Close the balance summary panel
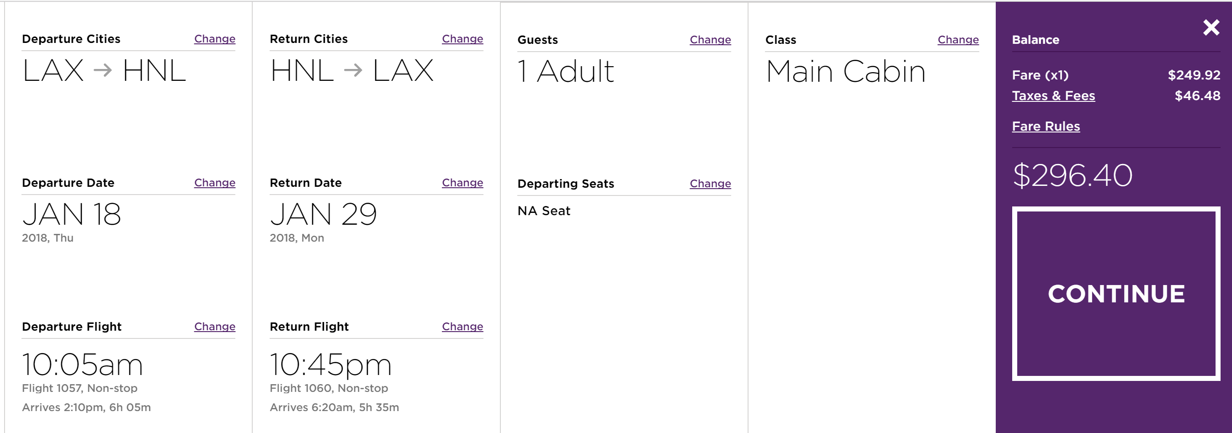This screenshot has height=433, width=1232. (x=1211, y=28)
